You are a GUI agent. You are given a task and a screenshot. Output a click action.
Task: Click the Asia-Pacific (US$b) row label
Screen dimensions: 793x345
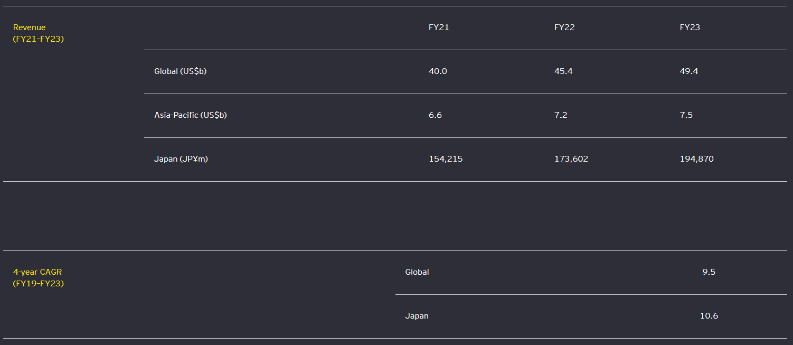(190, 115)
